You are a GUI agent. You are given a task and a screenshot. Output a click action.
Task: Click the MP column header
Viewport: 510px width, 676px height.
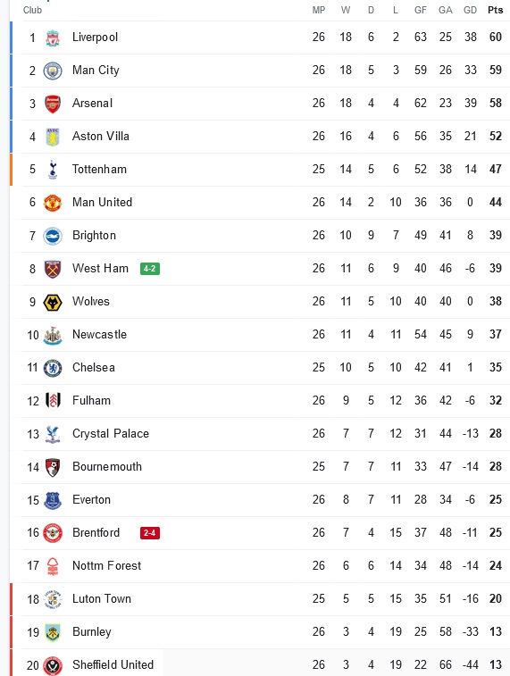click(319, 10)
